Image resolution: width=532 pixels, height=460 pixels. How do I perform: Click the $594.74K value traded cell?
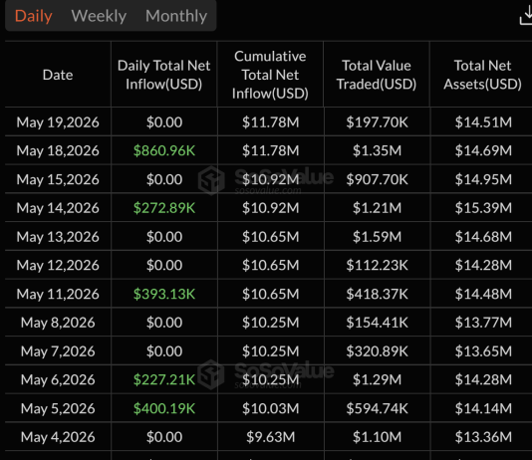pyautogui.click(x=377, y=408)
